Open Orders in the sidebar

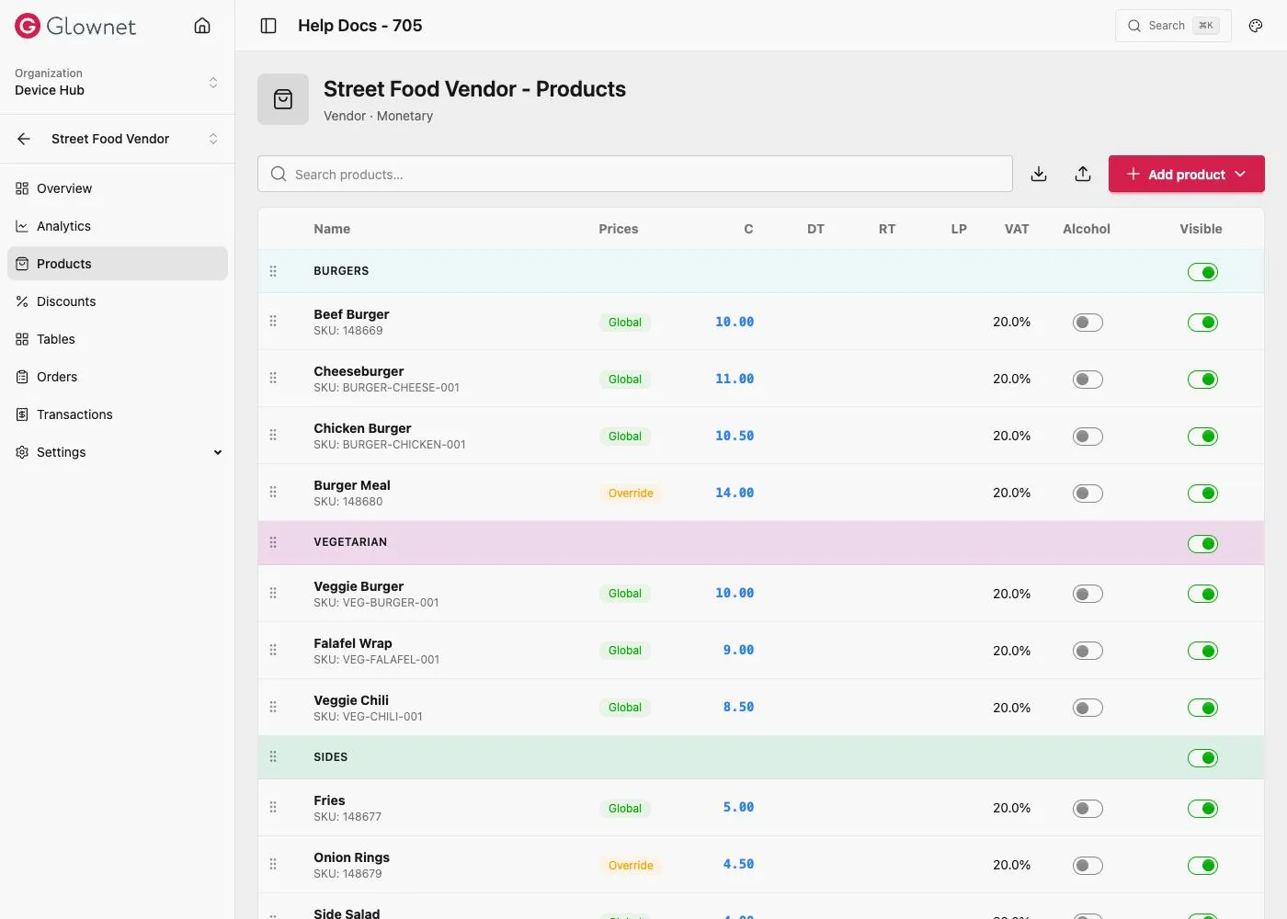(118, 377)
